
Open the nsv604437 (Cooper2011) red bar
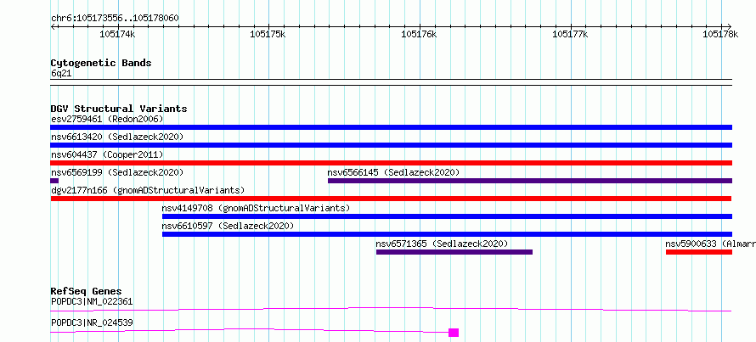[391, 163]
